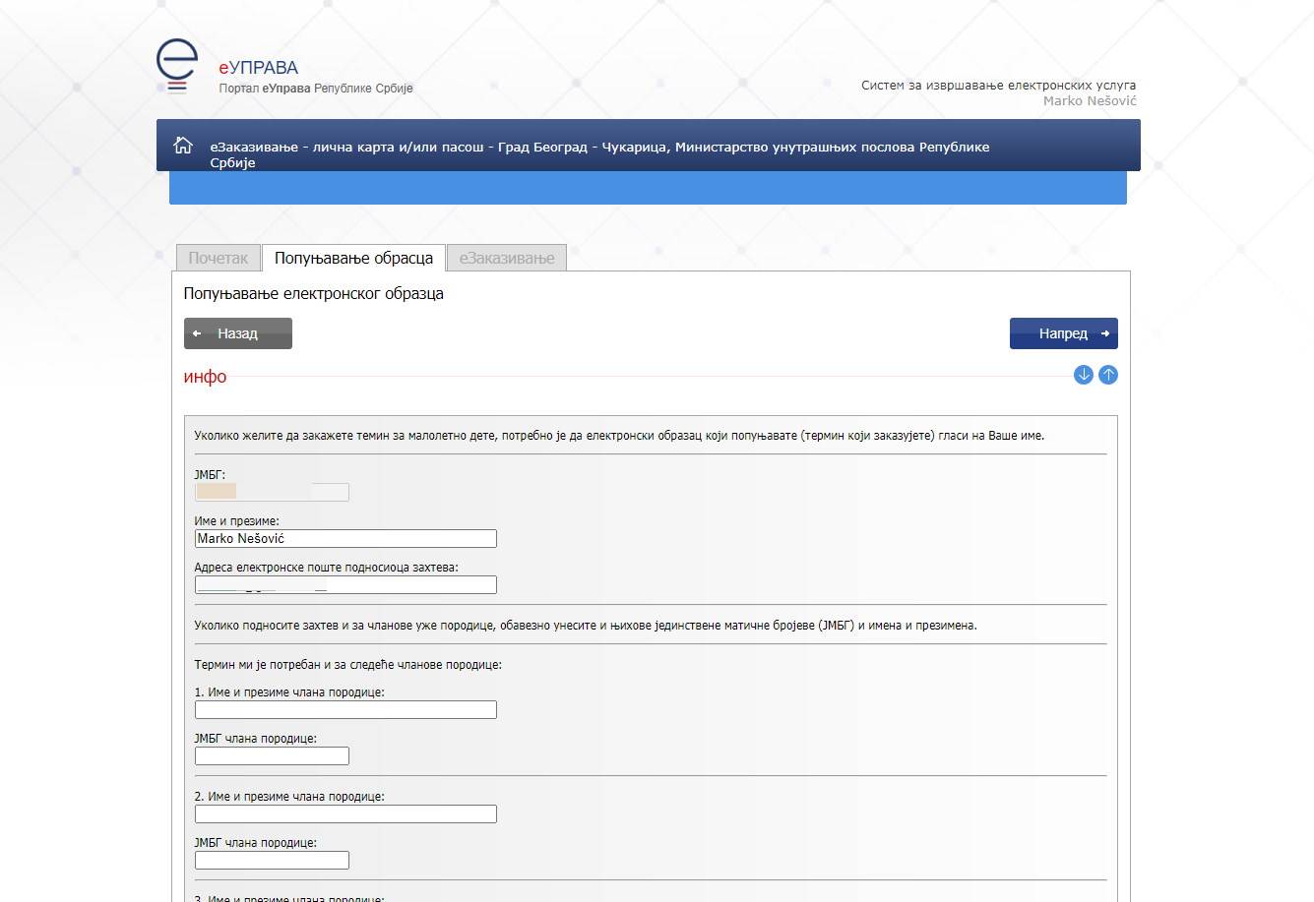Click first family member name field

pos(345,709)
